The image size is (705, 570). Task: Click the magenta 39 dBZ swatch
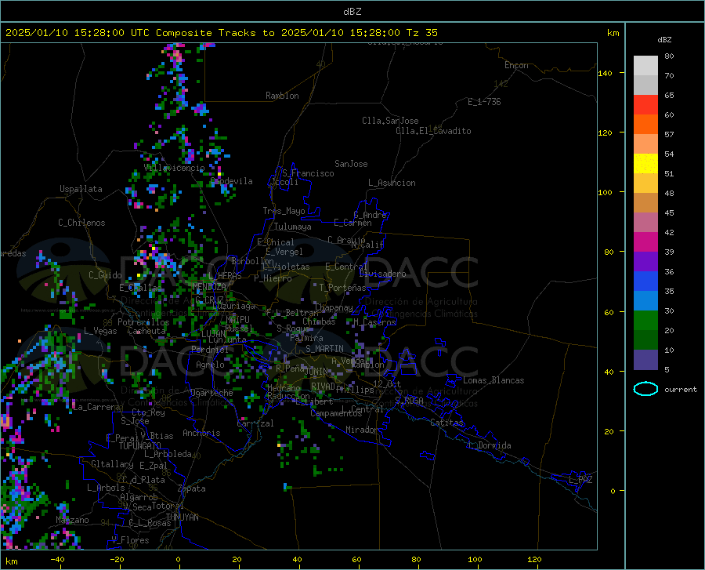[645, 242]
